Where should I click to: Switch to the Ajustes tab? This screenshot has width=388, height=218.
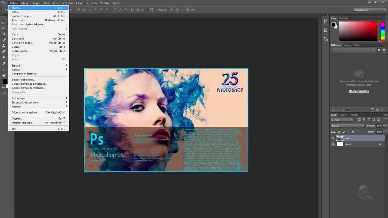point(348,45)
